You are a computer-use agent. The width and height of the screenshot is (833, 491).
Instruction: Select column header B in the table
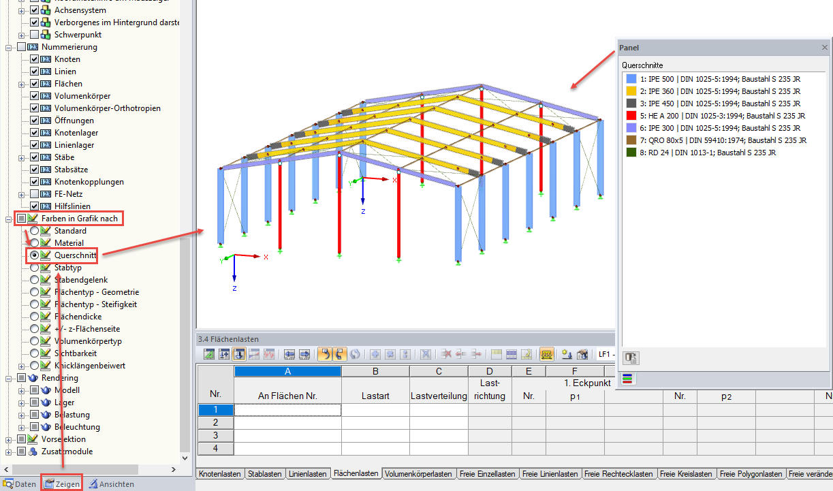tap(375, 371)
